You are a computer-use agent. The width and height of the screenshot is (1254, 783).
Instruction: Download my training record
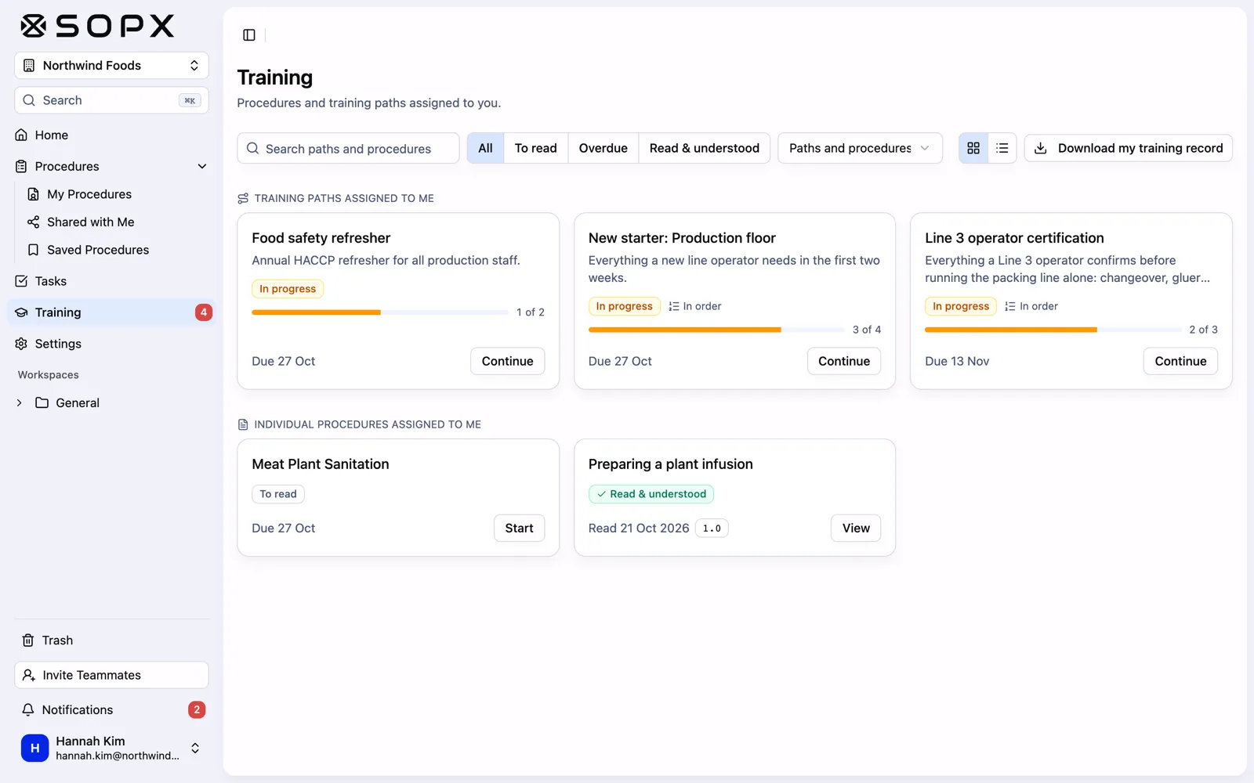pos(1129,148)
